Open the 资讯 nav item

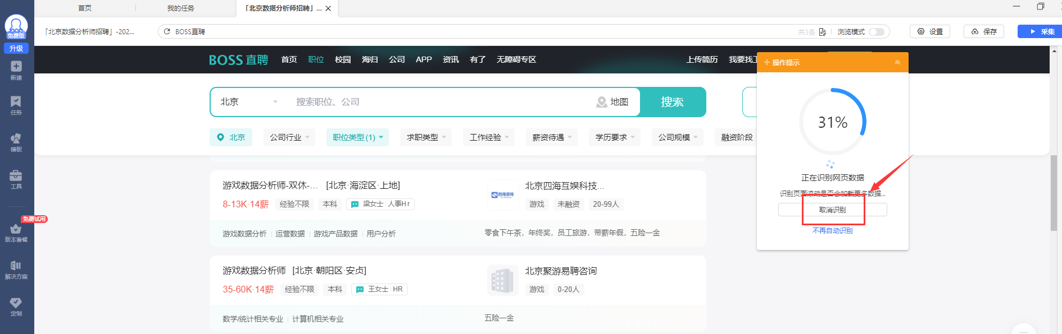(x=451, y=59)
